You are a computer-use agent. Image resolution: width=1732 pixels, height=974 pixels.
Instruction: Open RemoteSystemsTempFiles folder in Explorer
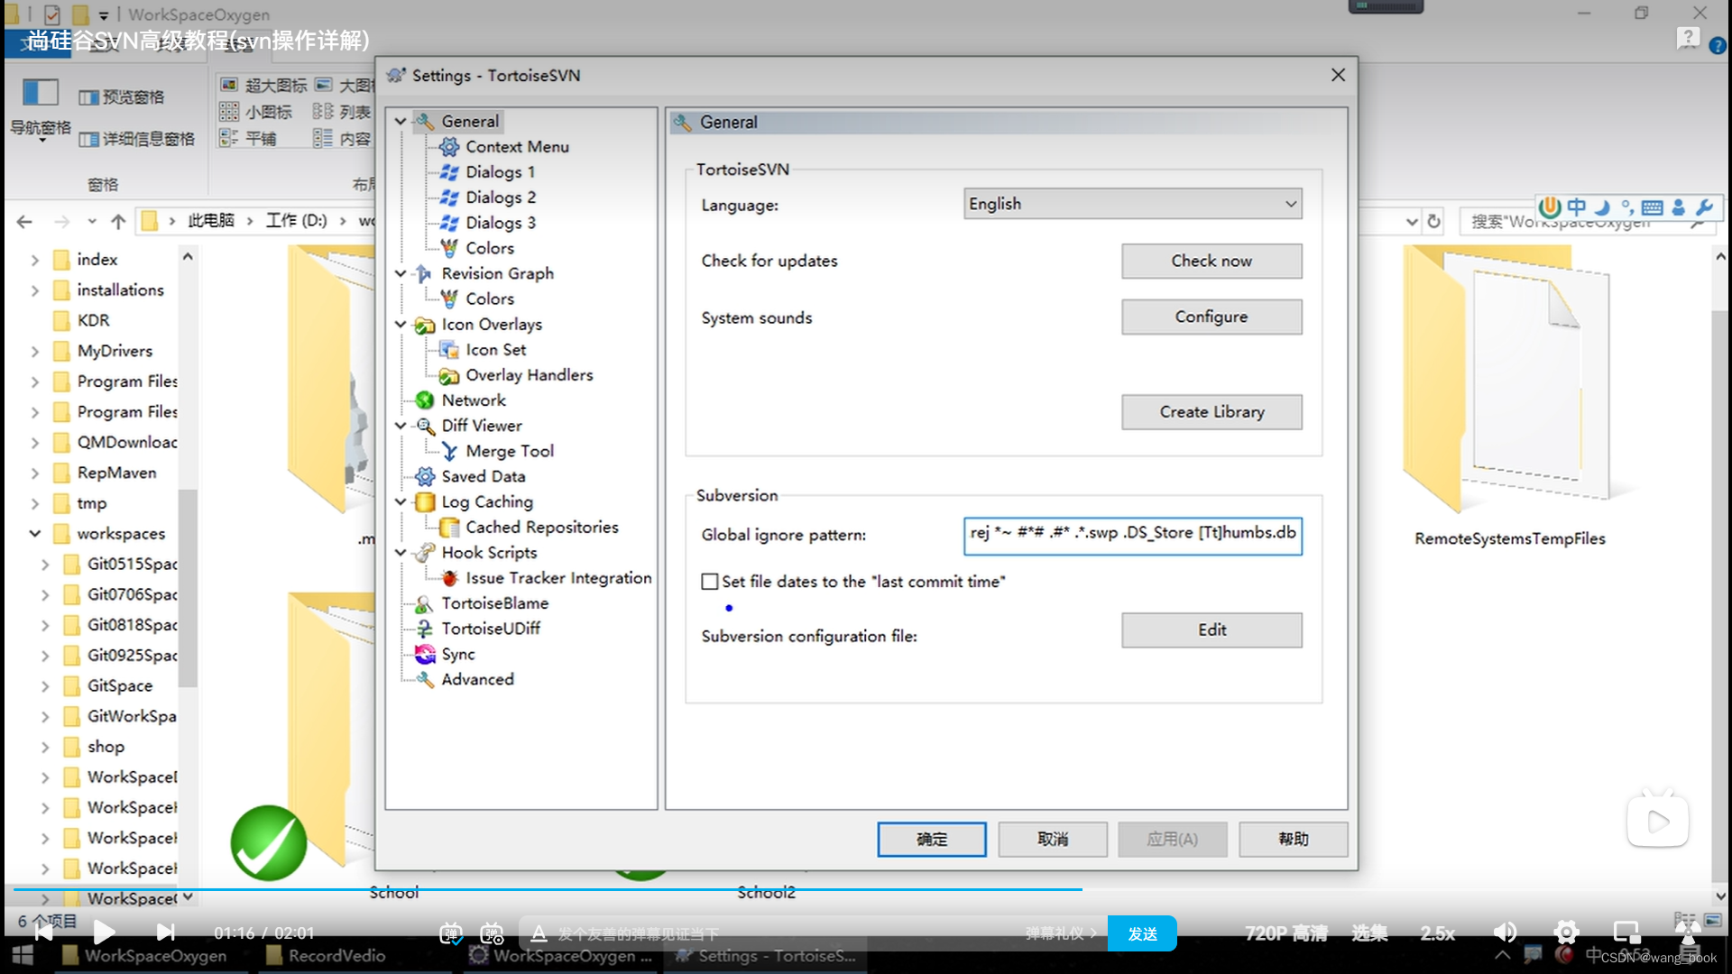pyautogui.click(x=1509, y=397)
